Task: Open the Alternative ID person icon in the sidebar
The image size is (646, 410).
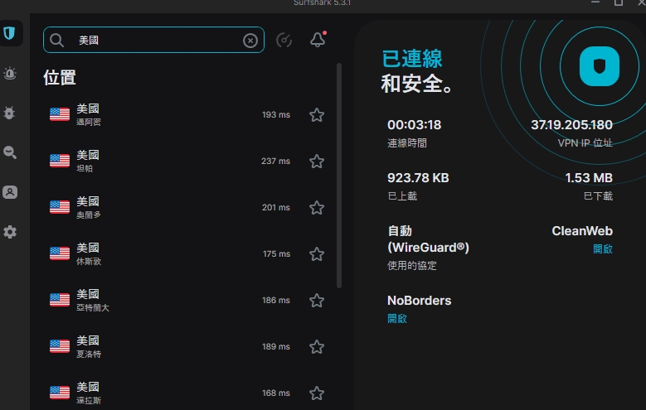Action: tap(10, 192)
